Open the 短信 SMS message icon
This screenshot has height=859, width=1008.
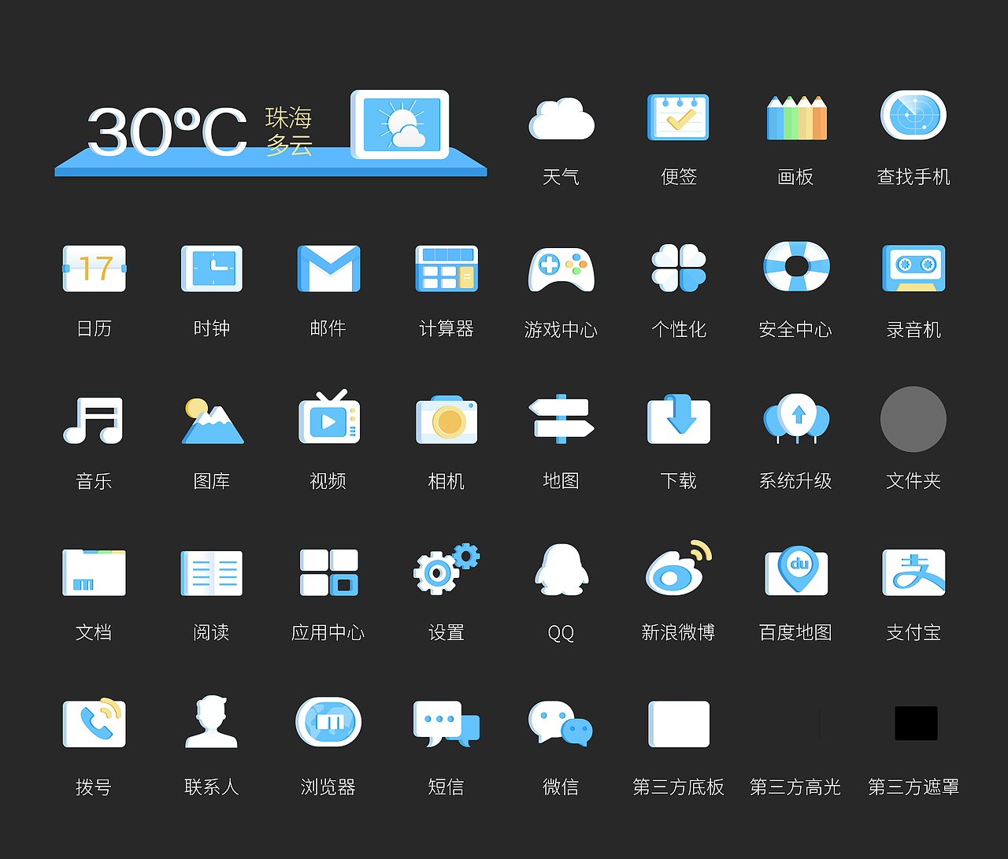pyautogui.click(x=447, y=724)
